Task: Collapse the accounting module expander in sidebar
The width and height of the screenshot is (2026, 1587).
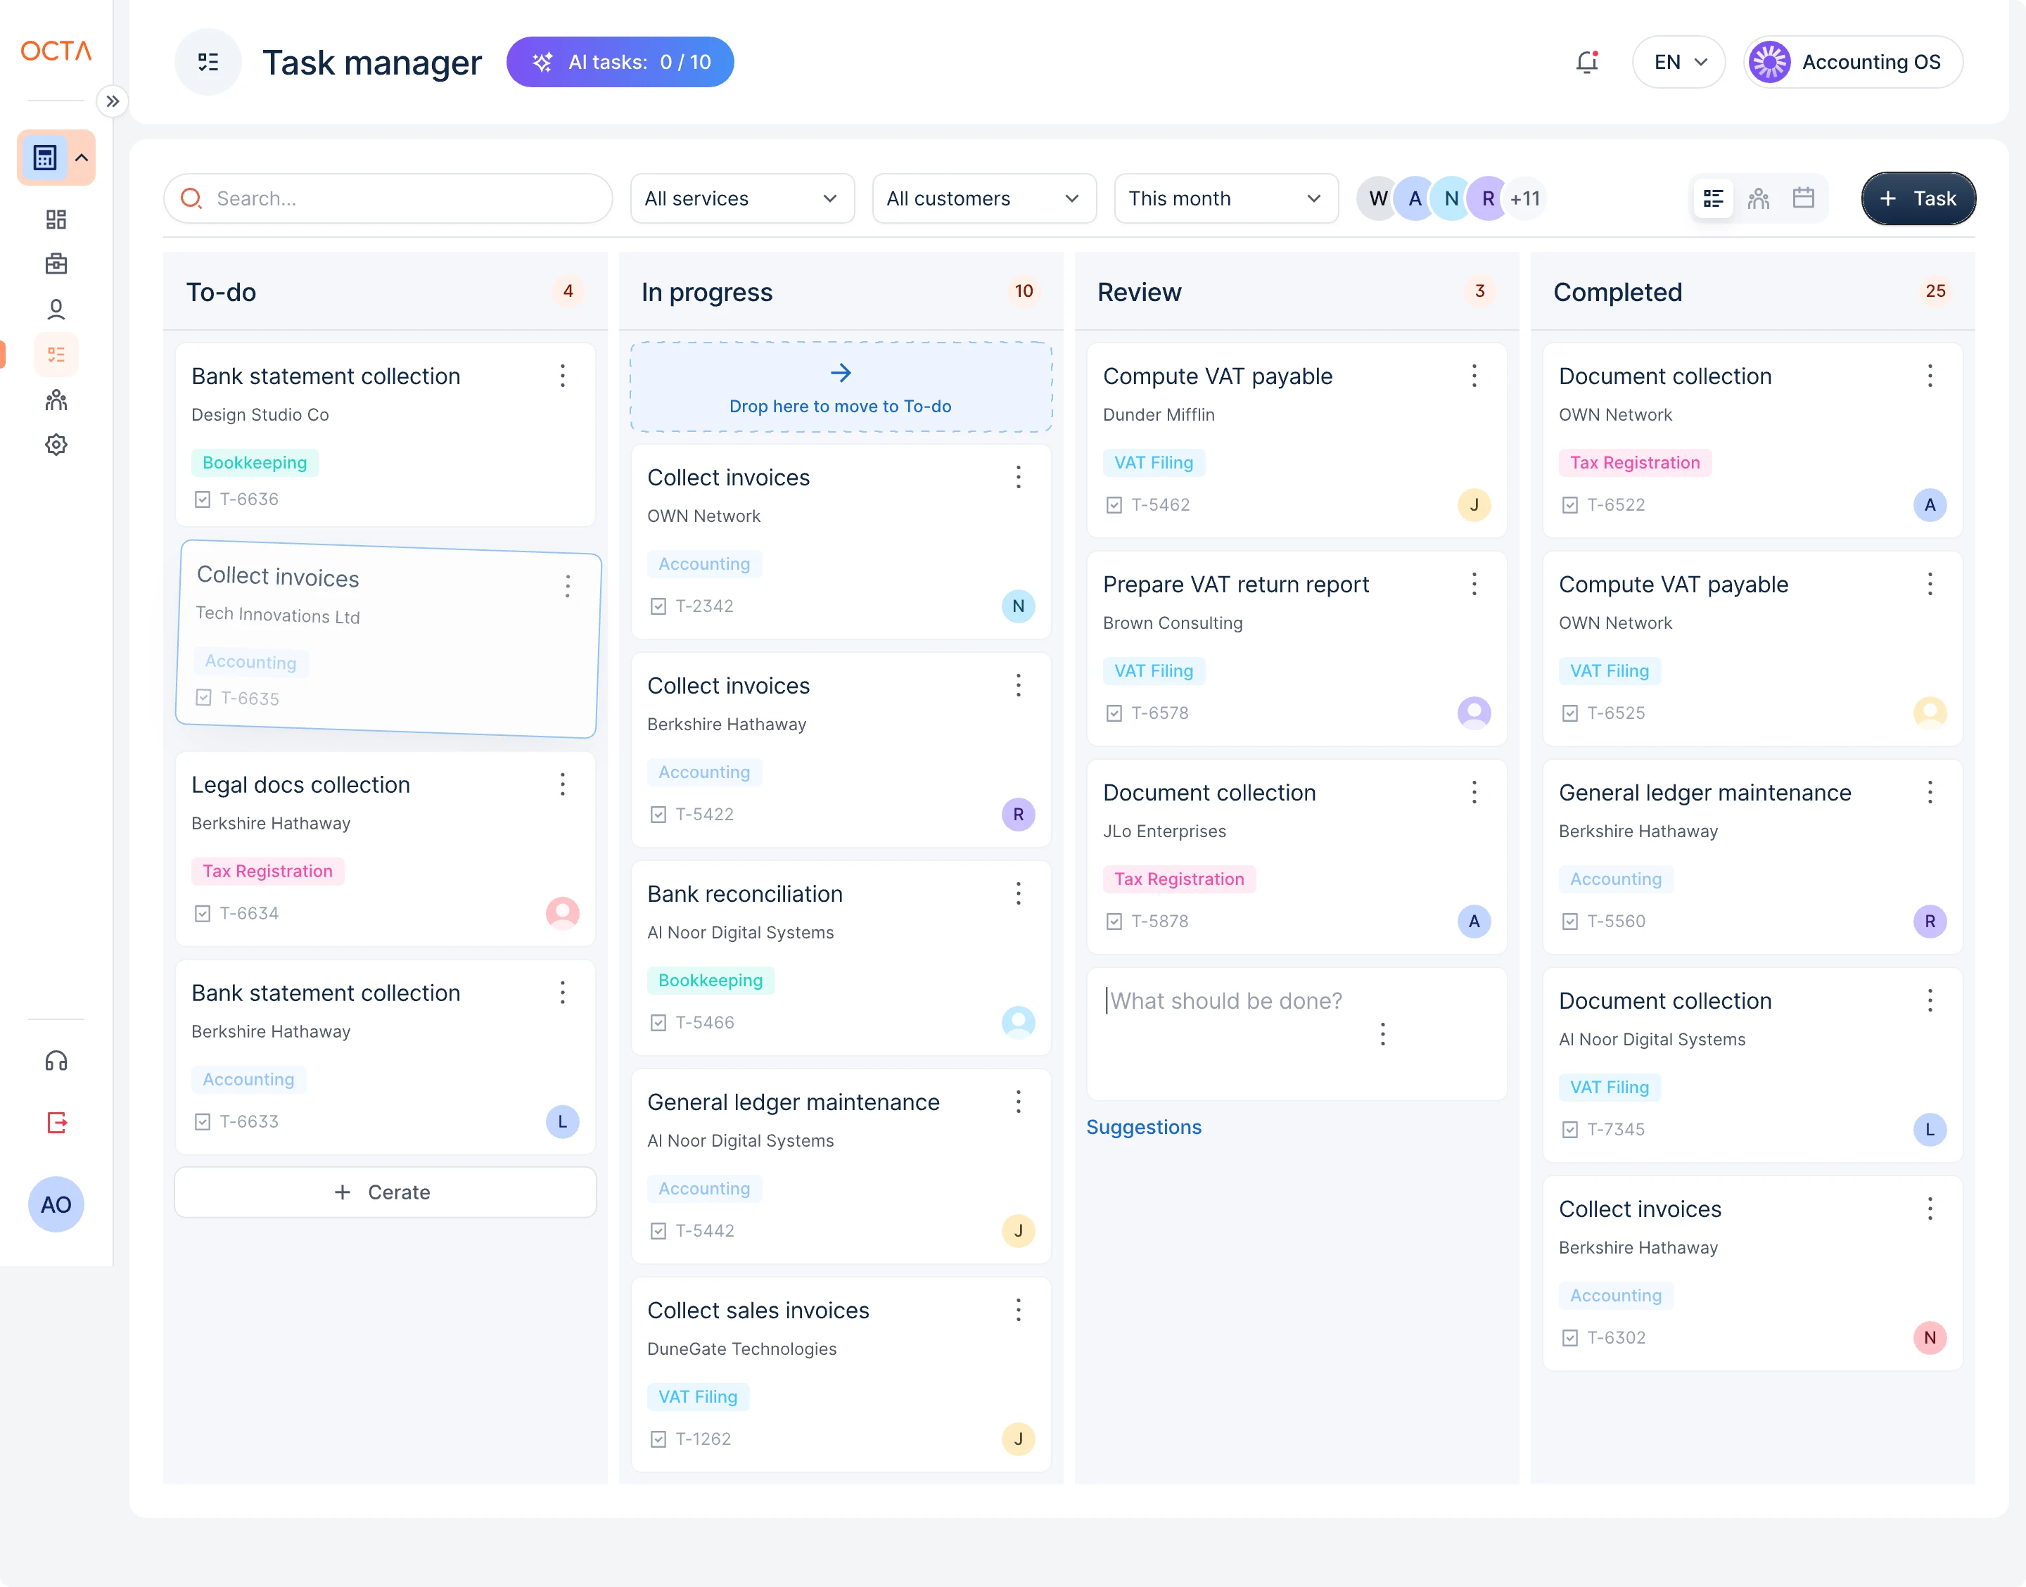Action: (82, 158)
